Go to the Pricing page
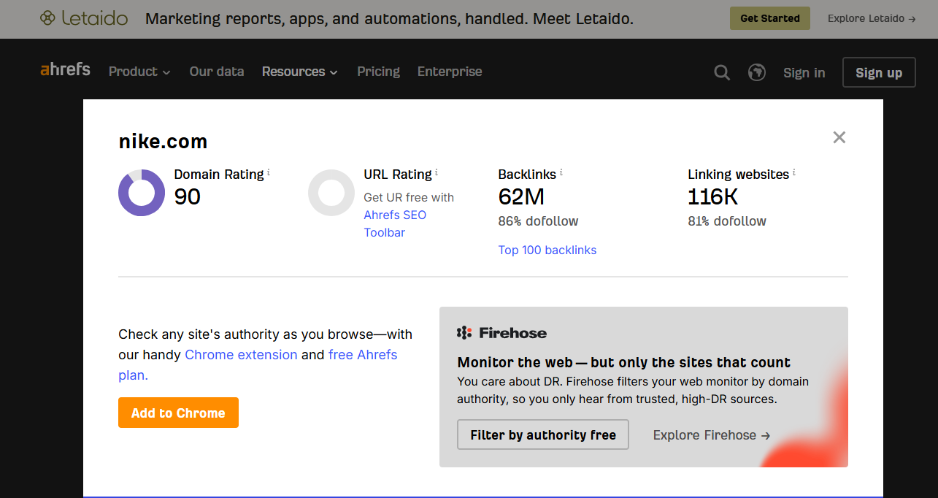938x498 pixels. 378,72
